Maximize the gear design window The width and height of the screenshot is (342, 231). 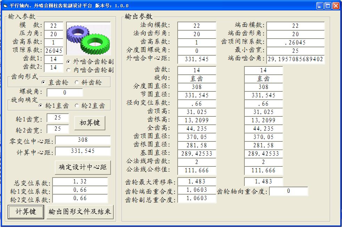[x=328, y=6]
